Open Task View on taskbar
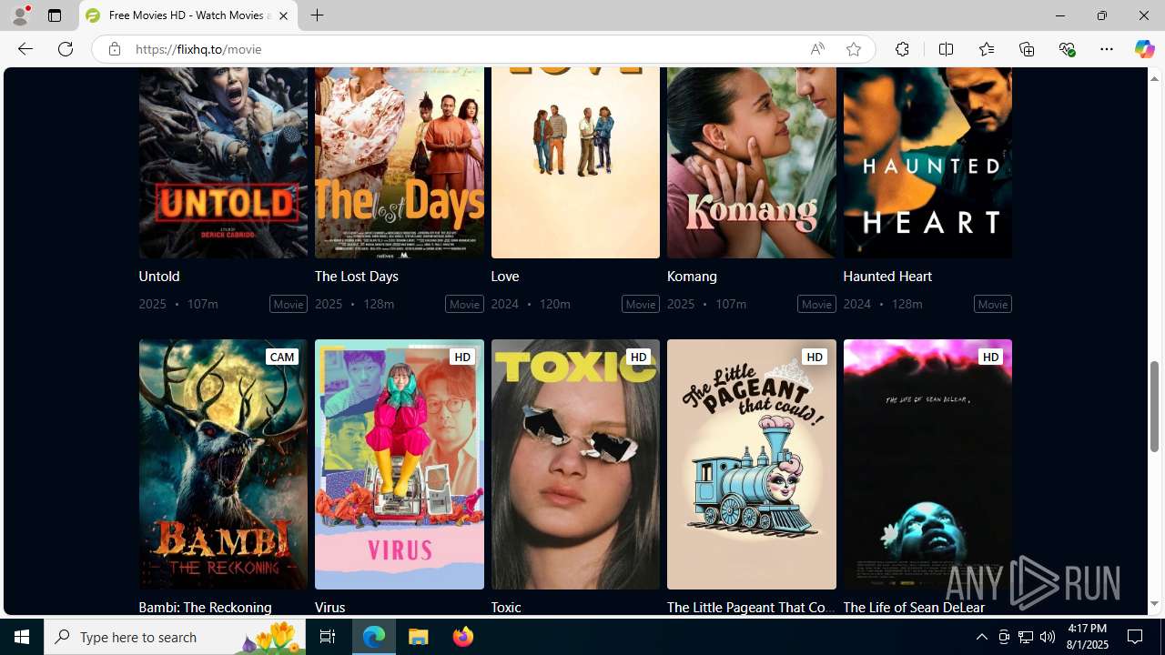 pyautogui.click(x=328, y=637)
